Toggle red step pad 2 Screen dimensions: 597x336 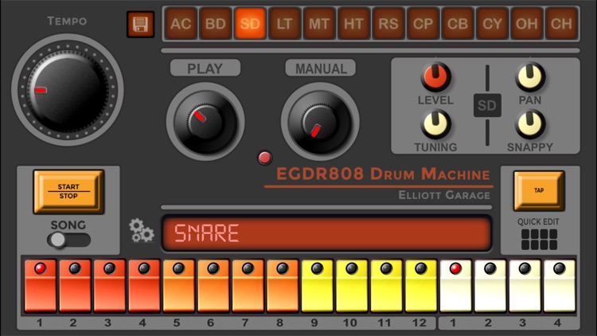click(x=75, y=286)
